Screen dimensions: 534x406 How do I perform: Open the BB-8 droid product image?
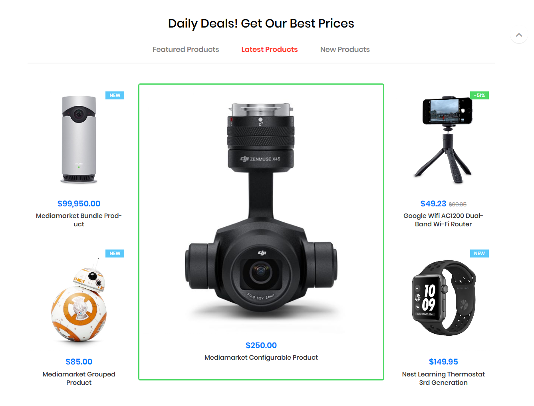point(79,299)
